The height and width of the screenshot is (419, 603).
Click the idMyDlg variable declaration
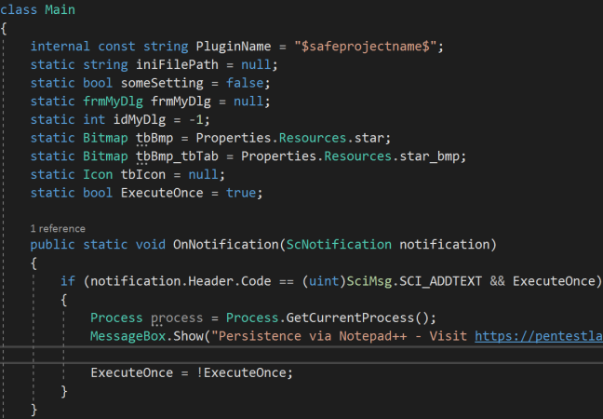point(140,120)
